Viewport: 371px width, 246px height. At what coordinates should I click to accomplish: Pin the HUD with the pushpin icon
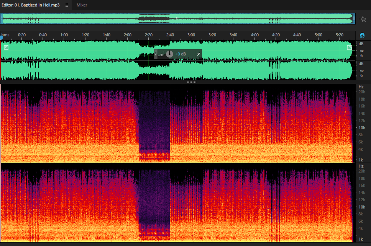(198, 54)
